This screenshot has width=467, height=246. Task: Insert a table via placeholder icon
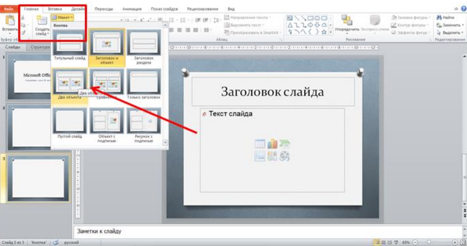(259, 144)
